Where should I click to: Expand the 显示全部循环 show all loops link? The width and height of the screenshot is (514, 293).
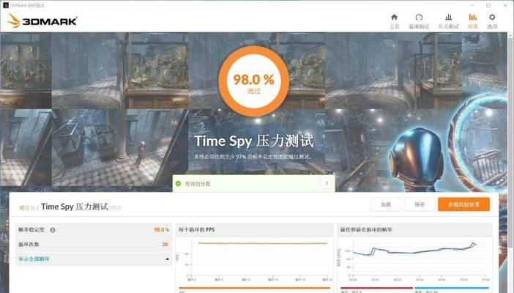[34, 259]
